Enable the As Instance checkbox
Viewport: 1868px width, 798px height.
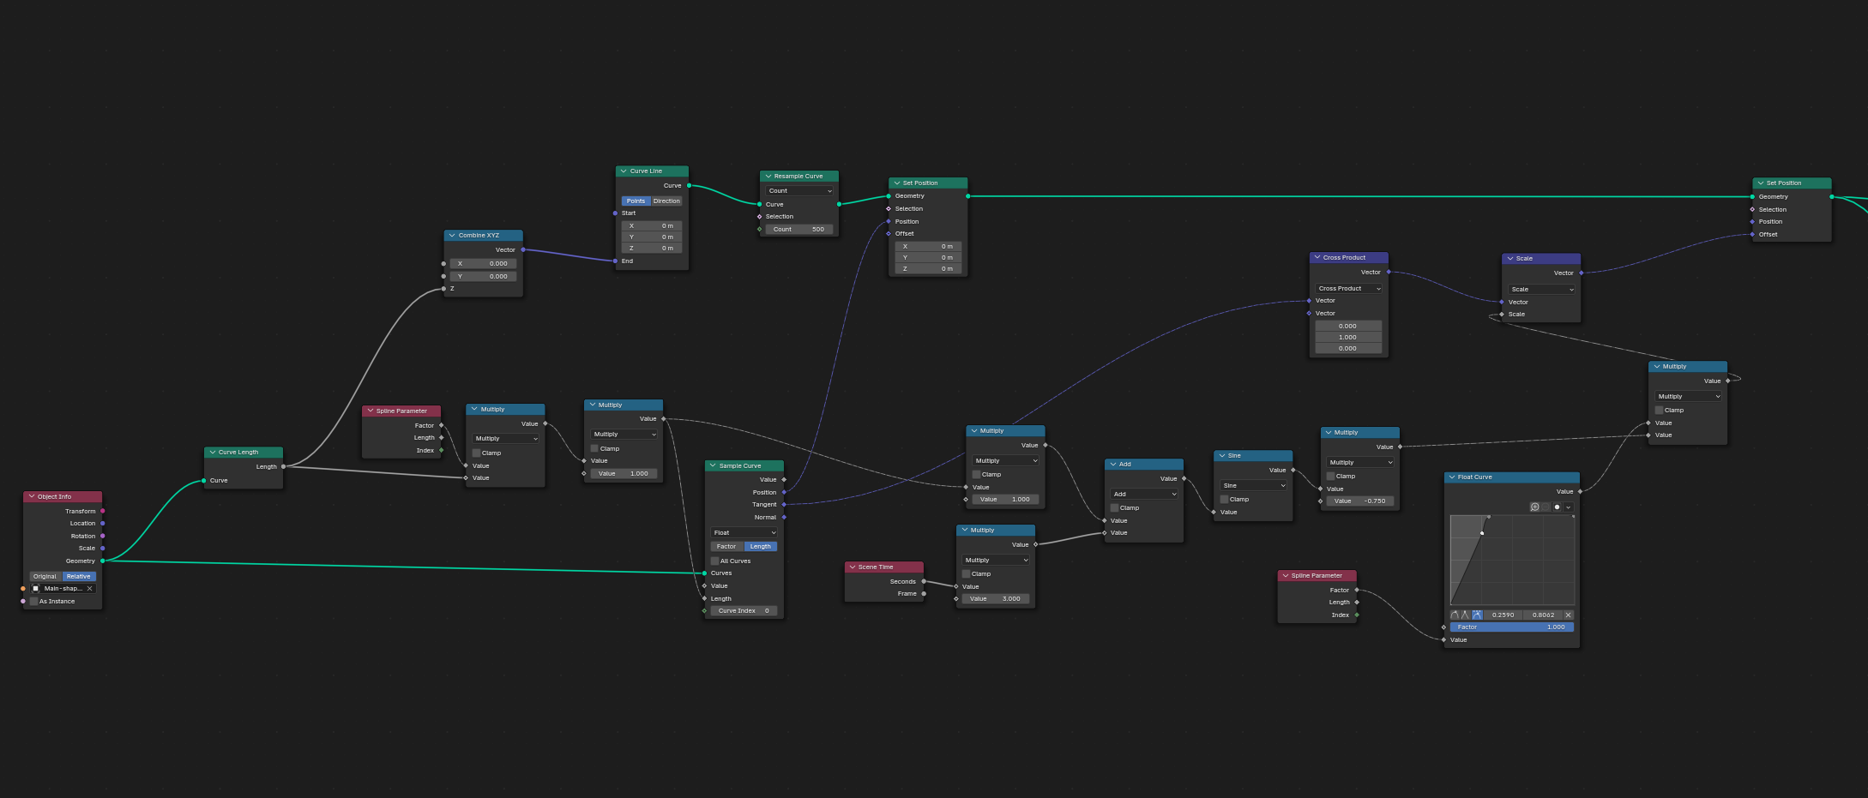click(34, 601)
